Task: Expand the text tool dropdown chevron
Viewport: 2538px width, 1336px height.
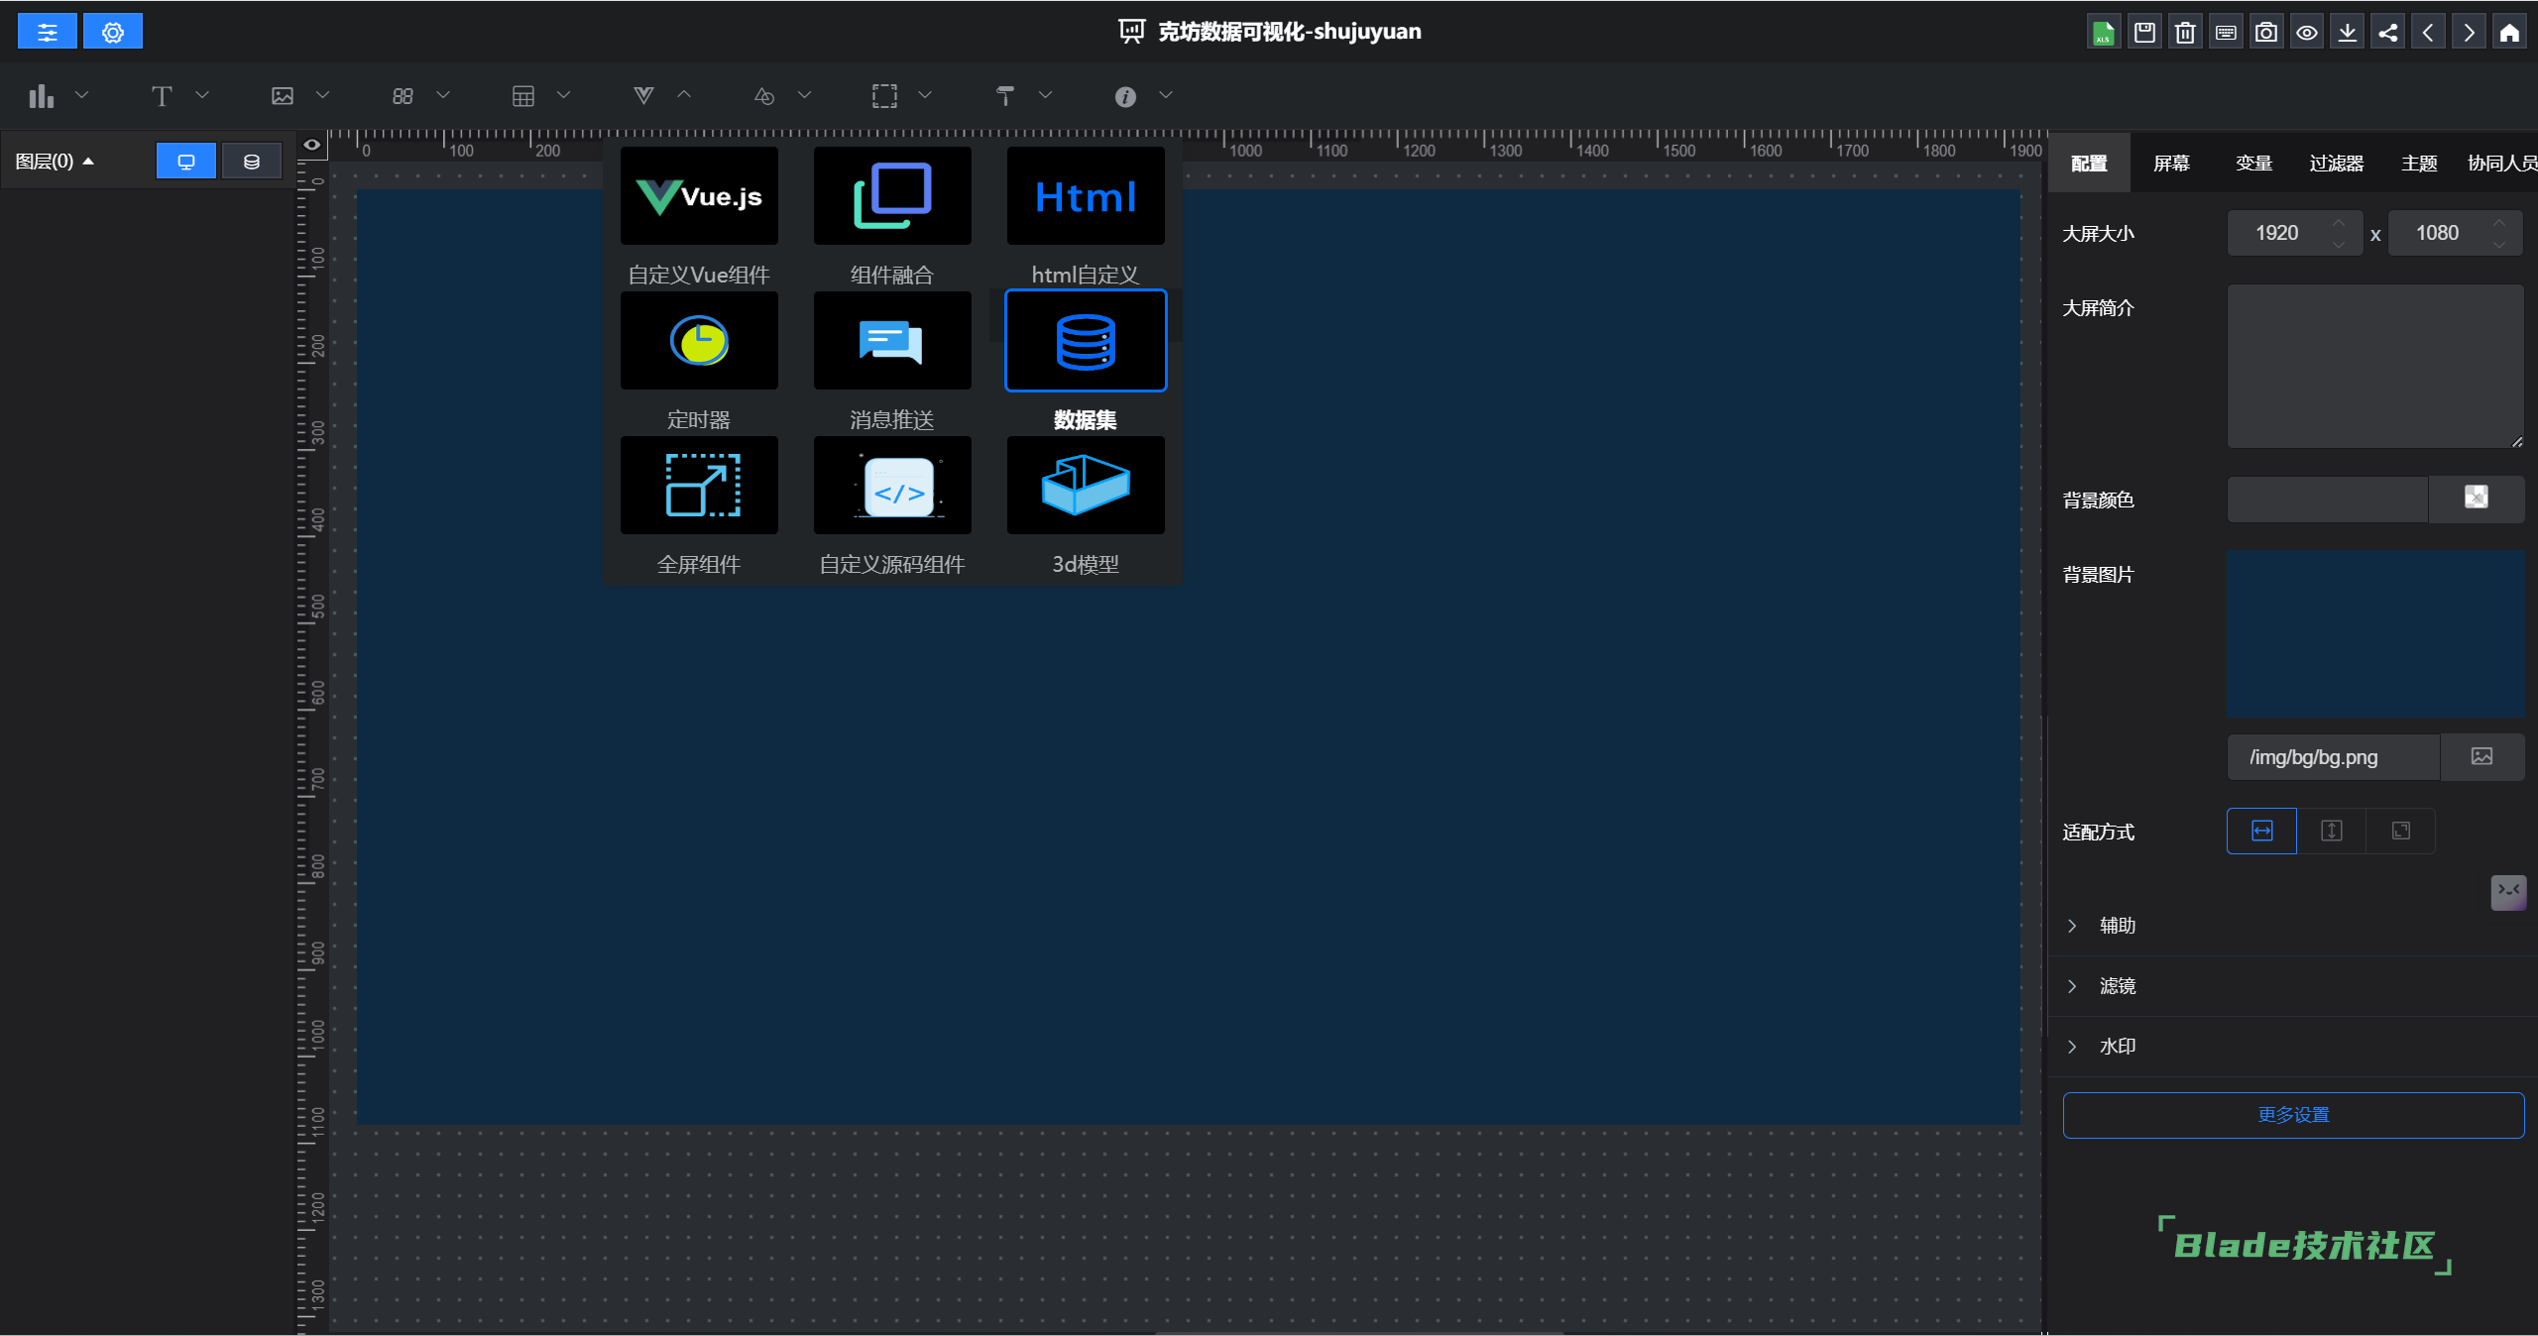Action: [202, 95]
